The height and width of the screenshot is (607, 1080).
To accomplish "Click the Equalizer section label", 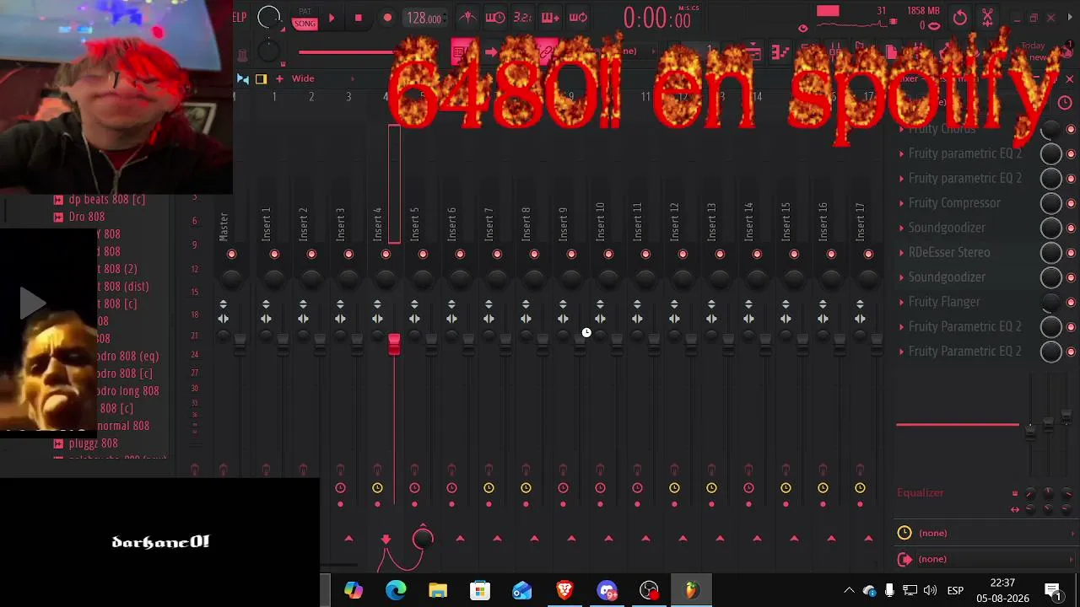I will coord(921,493).
